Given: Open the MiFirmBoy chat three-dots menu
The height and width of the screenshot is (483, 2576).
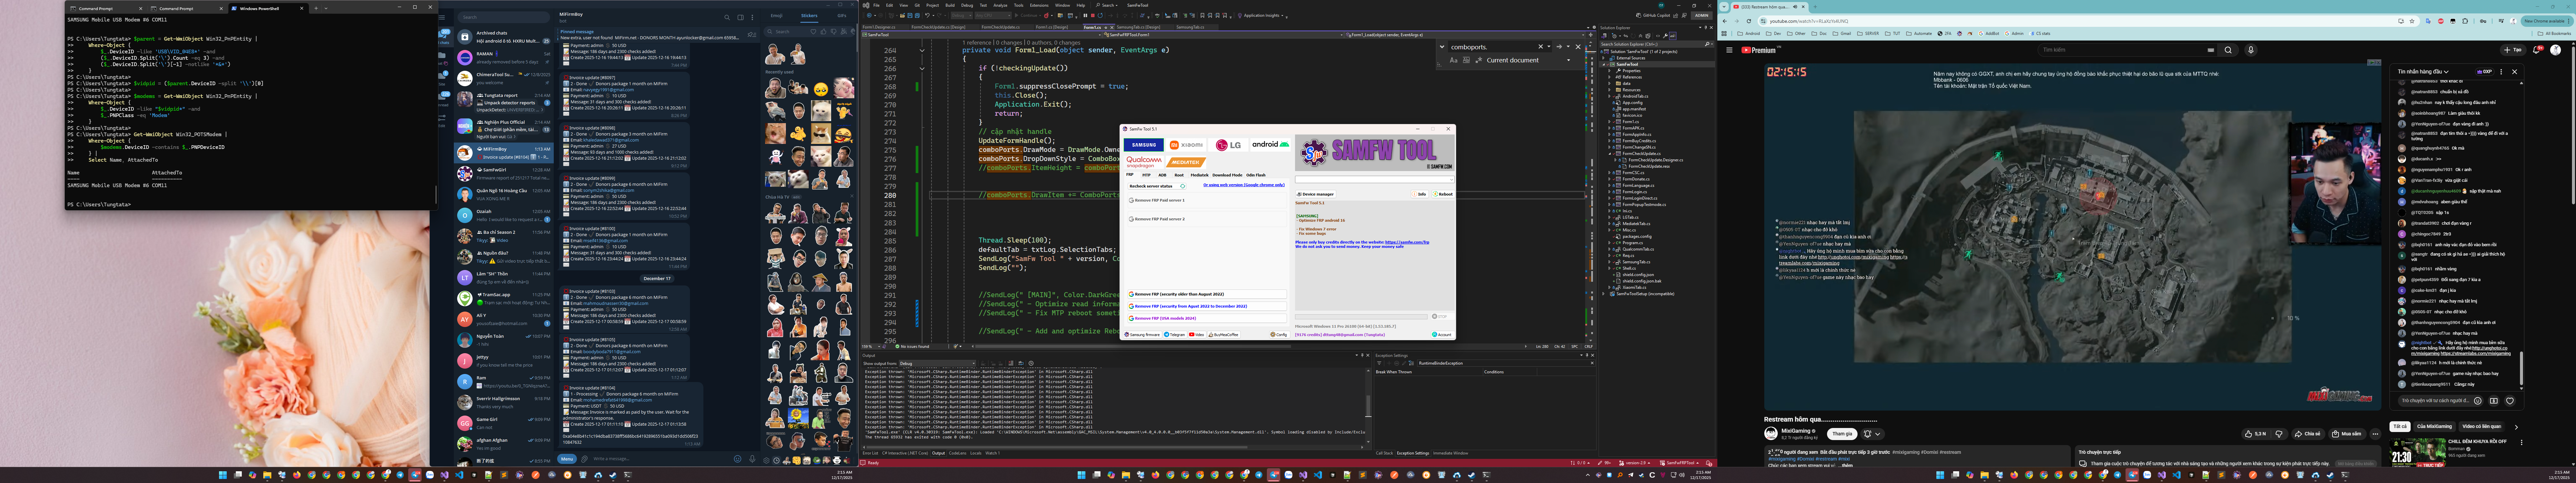Looking at the screenshot, I should pyautogui.click(x=753, y=17).
